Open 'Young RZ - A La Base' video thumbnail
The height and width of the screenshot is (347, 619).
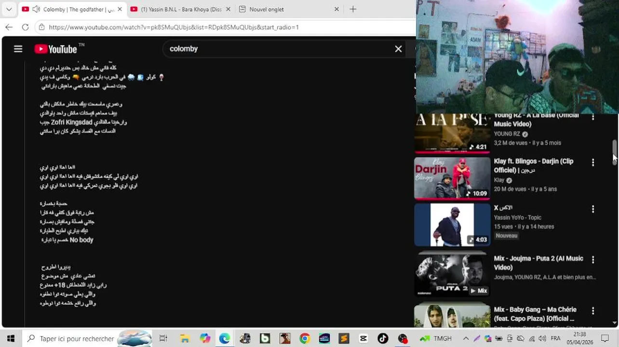point(452,133)
